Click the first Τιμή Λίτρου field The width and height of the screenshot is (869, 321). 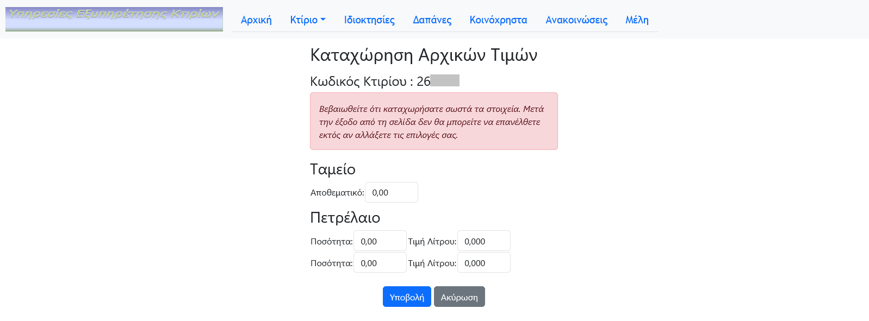point(483,241)
